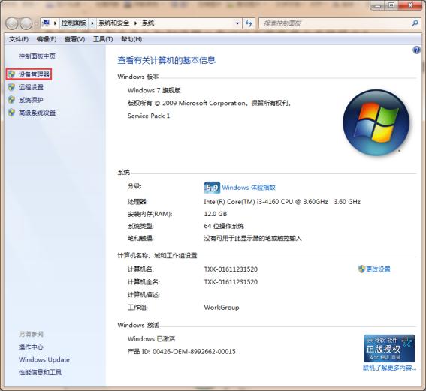
Task: Open the 文件(F) menu
Action: 19,39
